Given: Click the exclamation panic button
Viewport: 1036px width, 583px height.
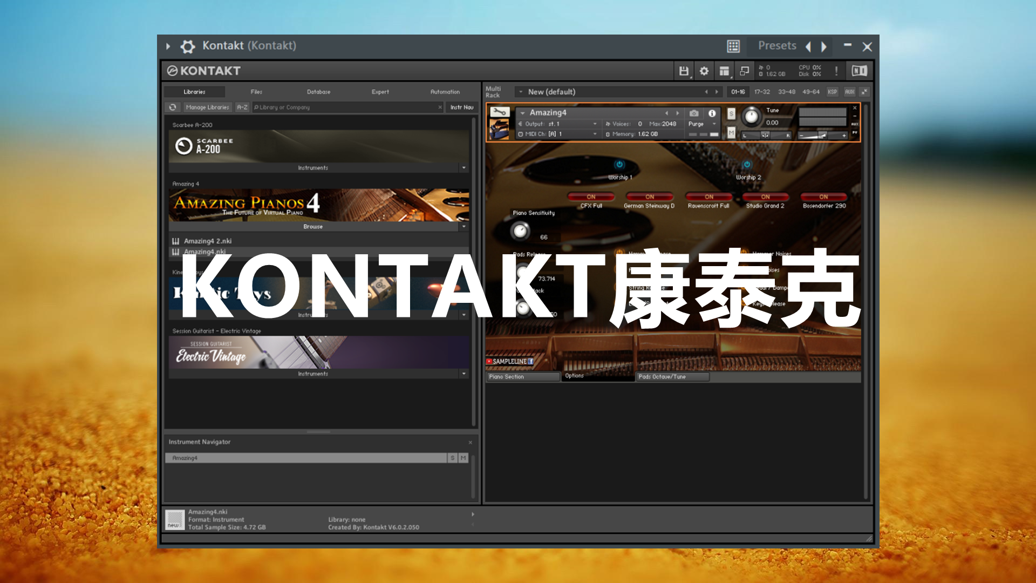Looking at the screenshot, I should tap(836, 71).
